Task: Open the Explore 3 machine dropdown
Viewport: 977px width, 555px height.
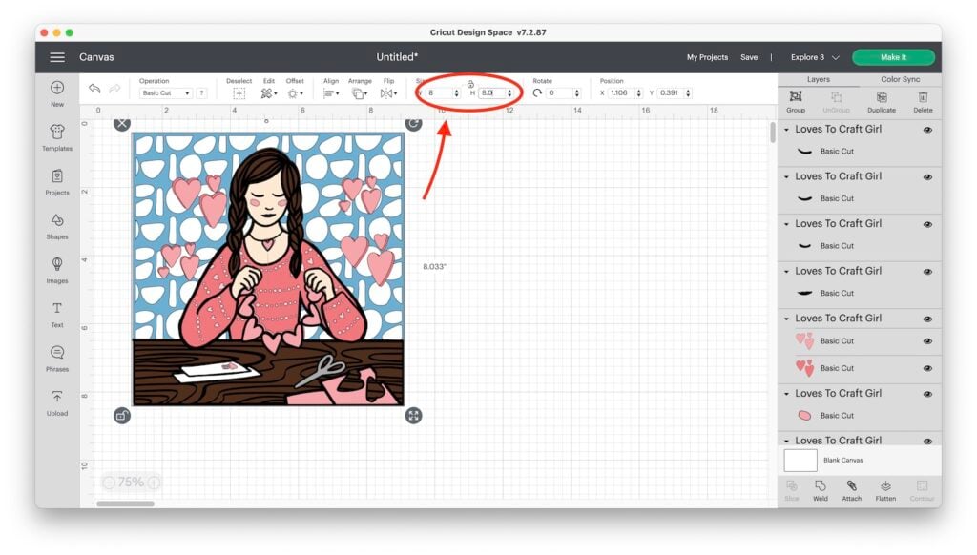Action: point(815,57)
